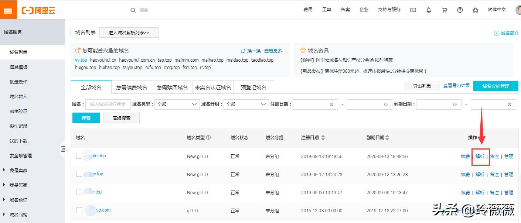Check the second domain row's checkbox
The image size is (521, 223).
[79, 174]
